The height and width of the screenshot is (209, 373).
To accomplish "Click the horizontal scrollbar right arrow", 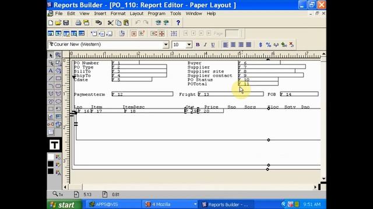I will point(315,187).
